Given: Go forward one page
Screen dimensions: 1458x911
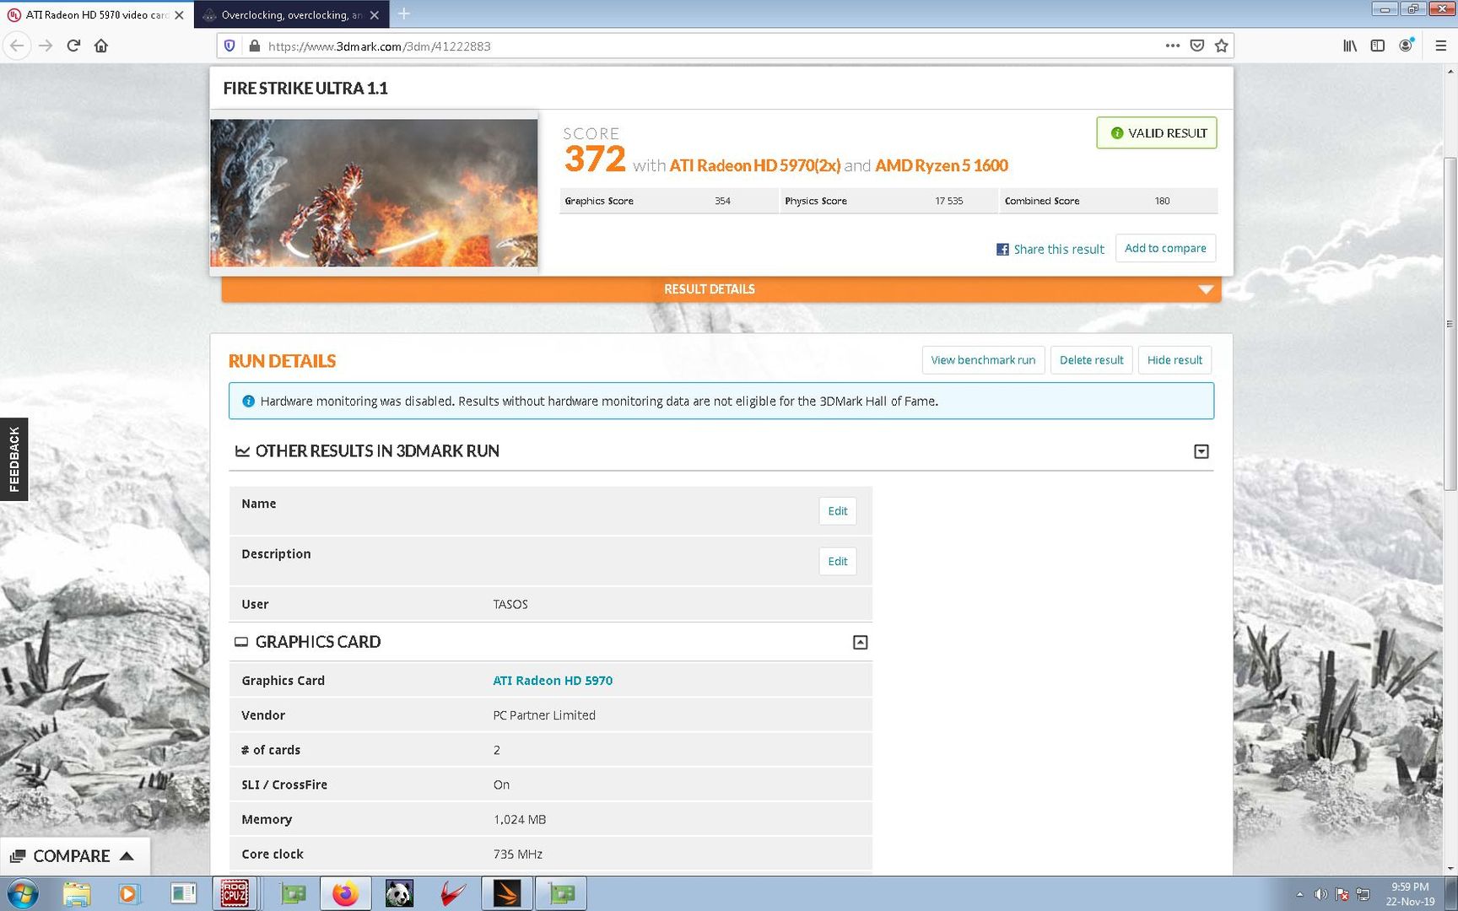Looking at the screenshot, I should [x=46, y=46].
